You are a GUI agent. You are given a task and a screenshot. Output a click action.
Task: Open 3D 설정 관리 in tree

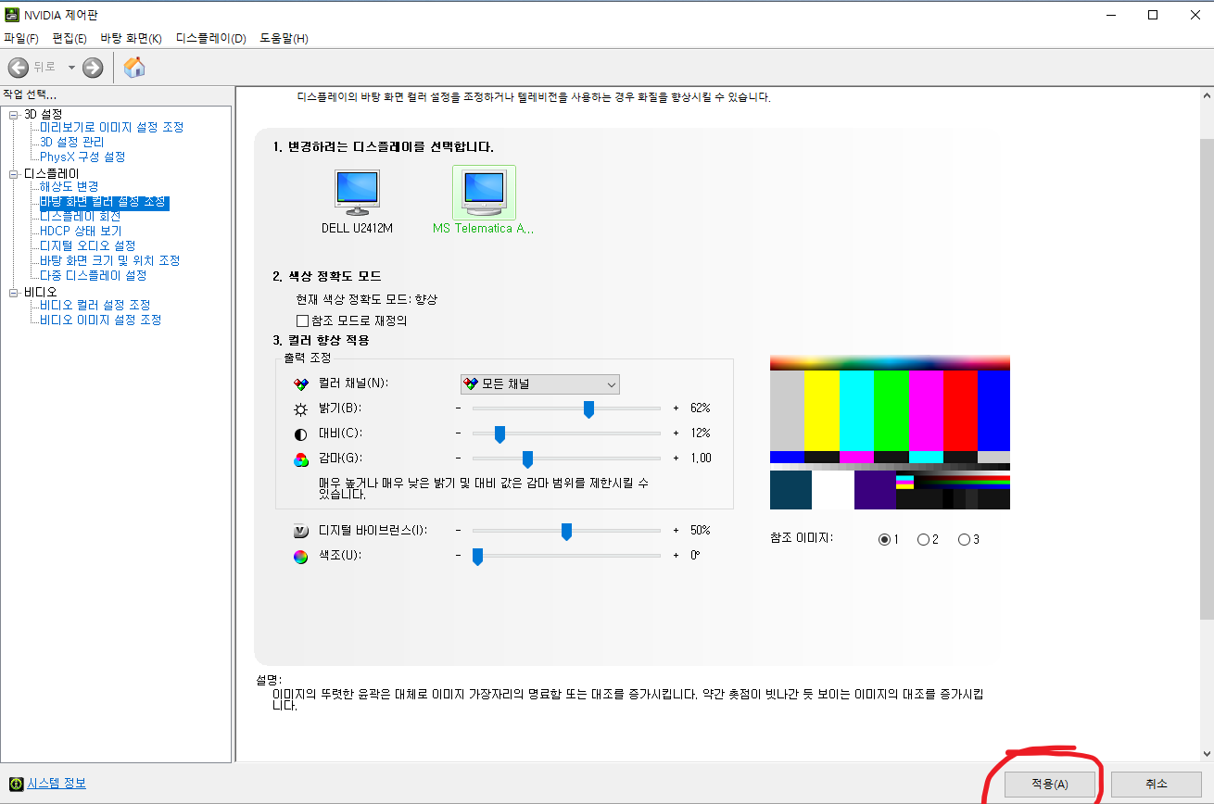[x=72, y=142]
